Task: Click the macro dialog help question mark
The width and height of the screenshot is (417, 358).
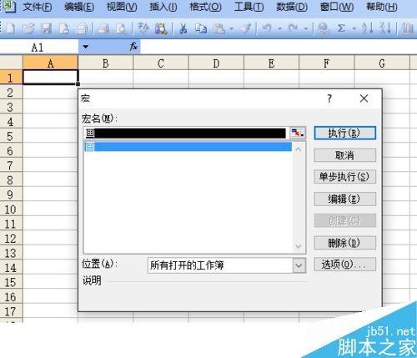Action: point(329,98)
